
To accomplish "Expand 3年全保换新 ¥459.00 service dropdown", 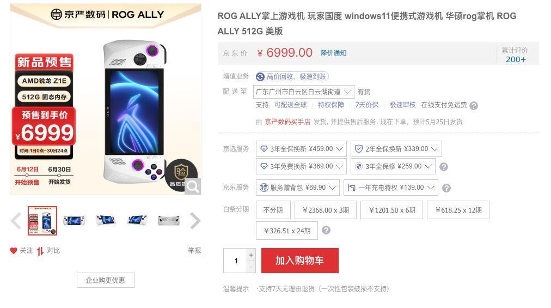I will [301, 149].
